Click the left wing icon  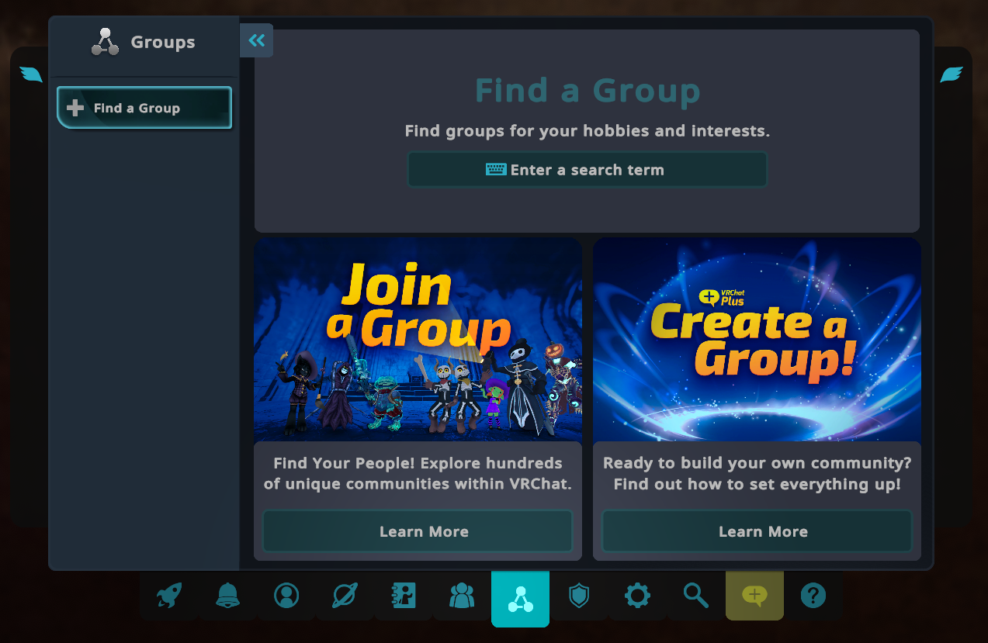[x=31, y=74]
